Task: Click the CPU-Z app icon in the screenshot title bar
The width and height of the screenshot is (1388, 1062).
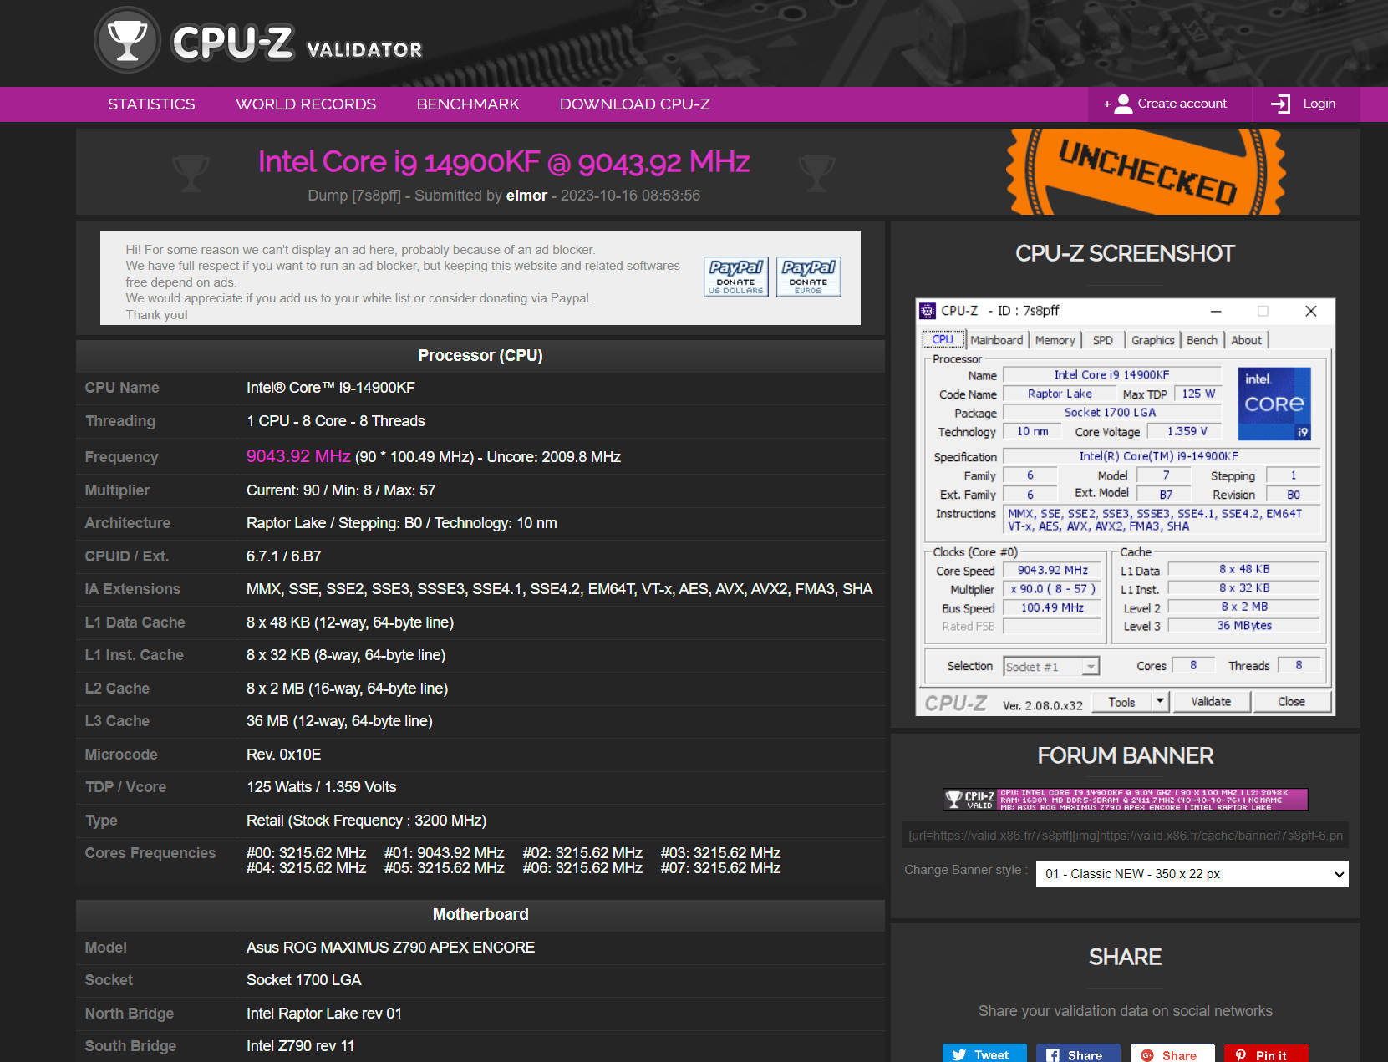Action: [x=928, y=311]
